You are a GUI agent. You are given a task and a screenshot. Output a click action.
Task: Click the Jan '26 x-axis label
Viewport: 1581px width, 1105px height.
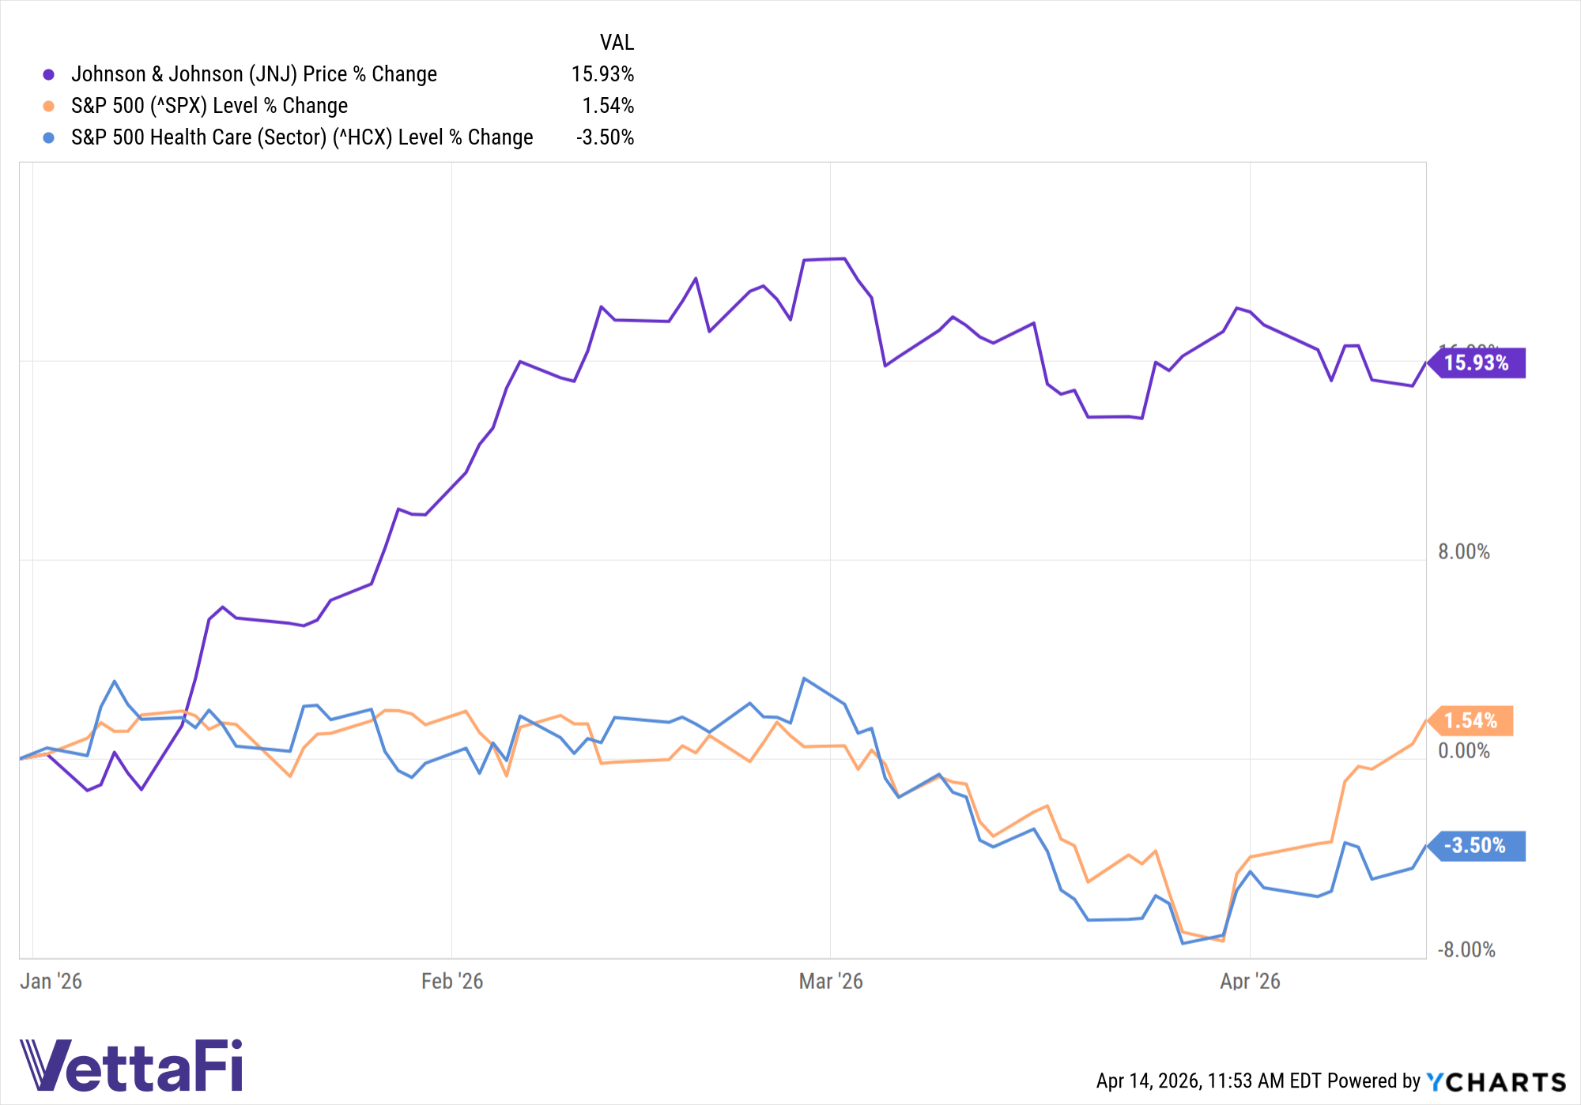coord(51,981)
